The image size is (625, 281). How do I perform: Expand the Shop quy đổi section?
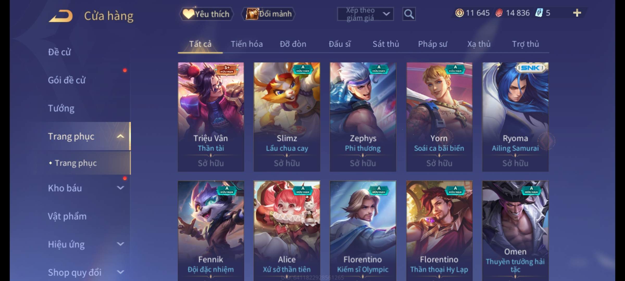click(x=120, y=272)
